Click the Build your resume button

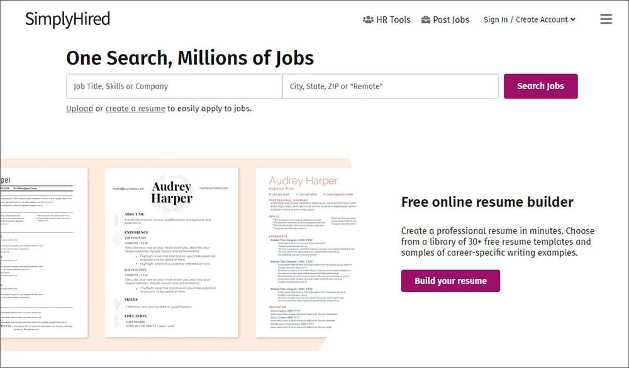pyautogui.click(x=450, y=281)
